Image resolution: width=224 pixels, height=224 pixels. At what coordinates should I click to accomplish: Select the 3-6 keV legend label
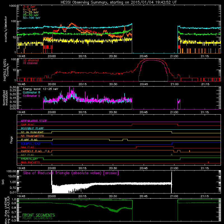pyautogui.click(x=29, y=7)
